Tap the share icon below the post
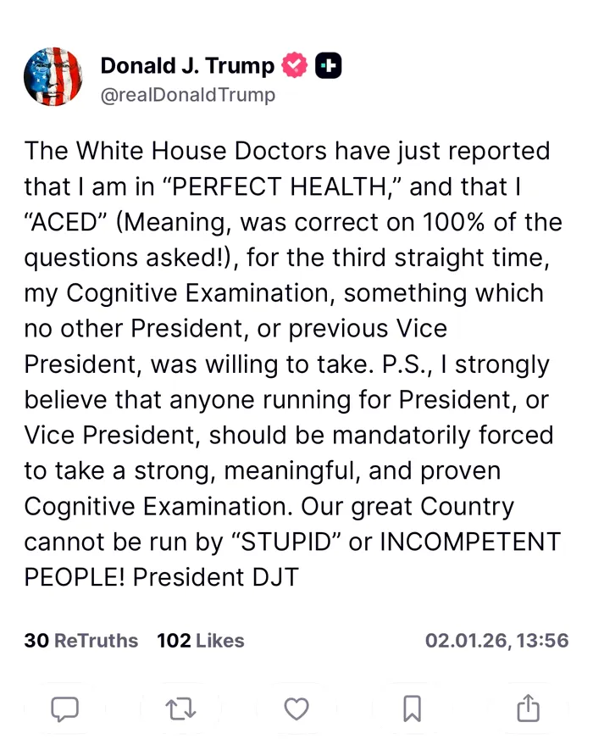The width and height of the screenshot is (593, 756). (527, 709)
